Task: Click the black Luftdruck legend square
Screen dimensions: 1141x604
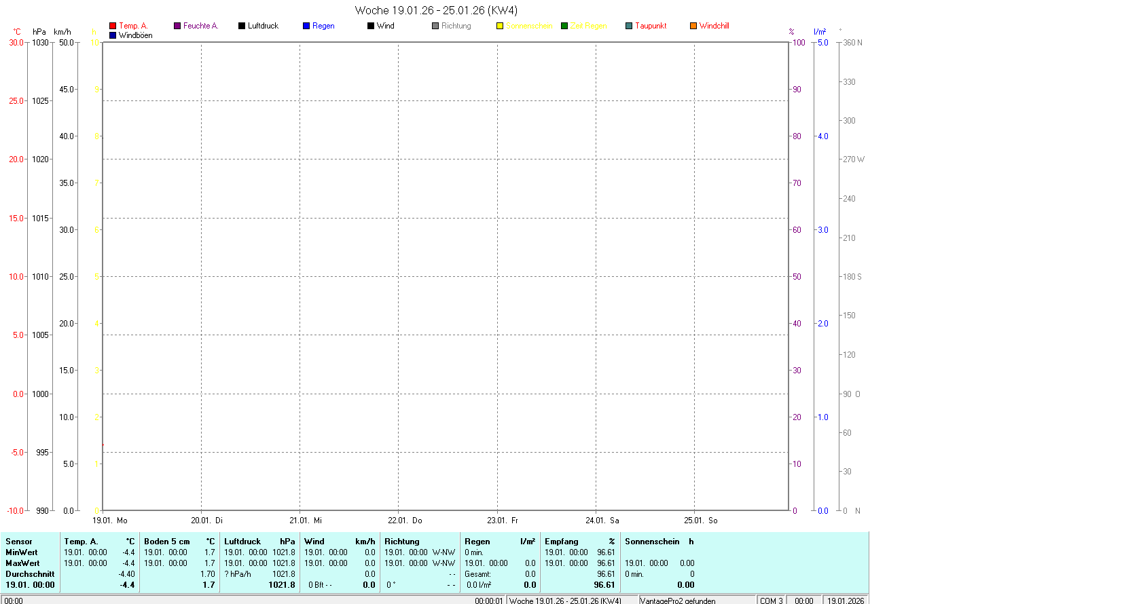Action: click(242, 26)
